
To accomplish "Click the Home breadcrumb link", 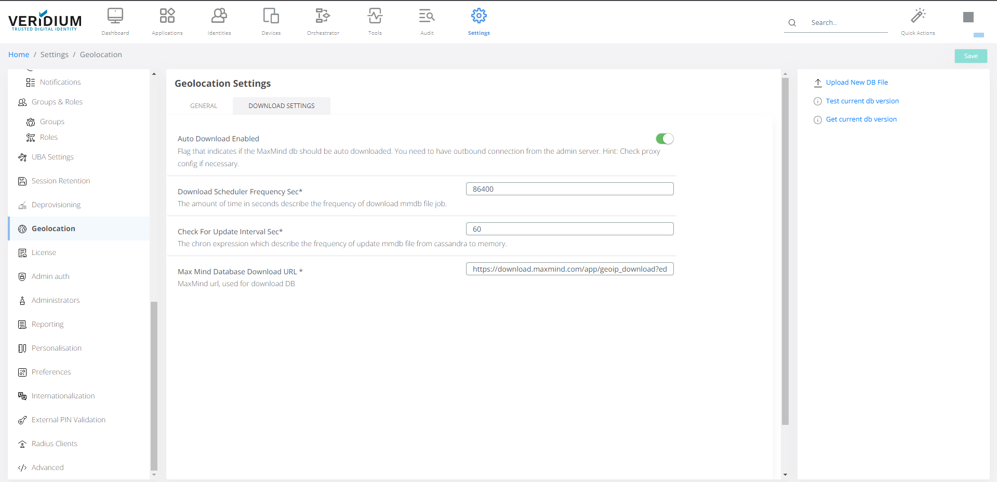I will point(19,55).
